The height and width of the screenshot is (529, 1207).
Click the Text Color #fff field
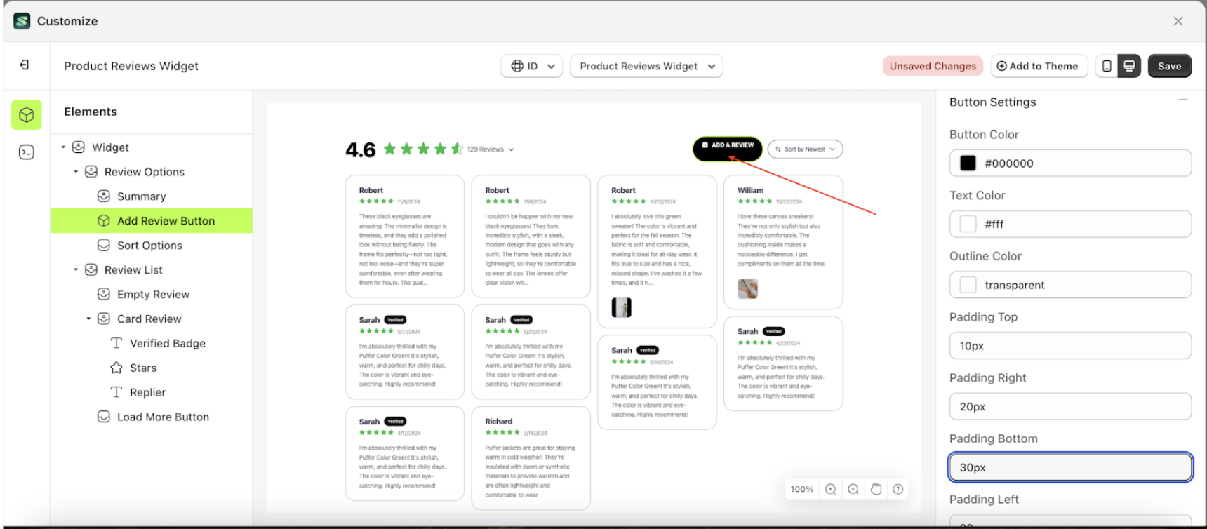[x=1070, y=224]
